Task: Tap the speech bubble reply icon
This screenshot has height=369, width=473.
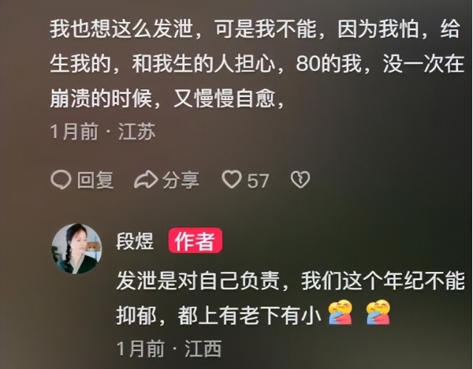Action: pos(61,180)
